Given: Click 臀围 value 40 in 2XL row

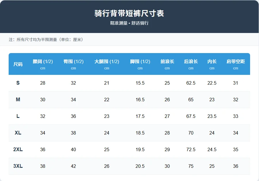Looking at the screenshot, I should [73, 149].
